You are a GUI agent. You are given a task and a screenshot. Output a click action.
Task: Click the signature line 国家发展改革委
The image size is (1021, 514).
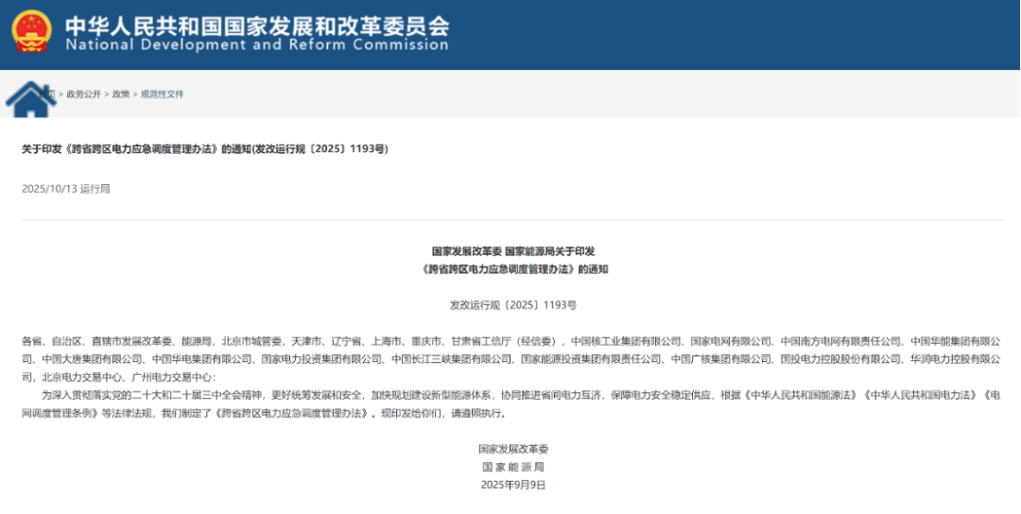pyautogui.click(x=513, y=449)
